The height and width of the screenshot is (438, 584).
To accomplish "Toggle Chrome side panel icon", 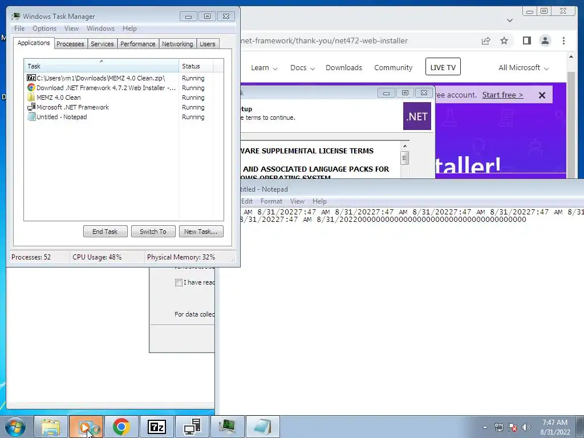I will click(526, 40).
